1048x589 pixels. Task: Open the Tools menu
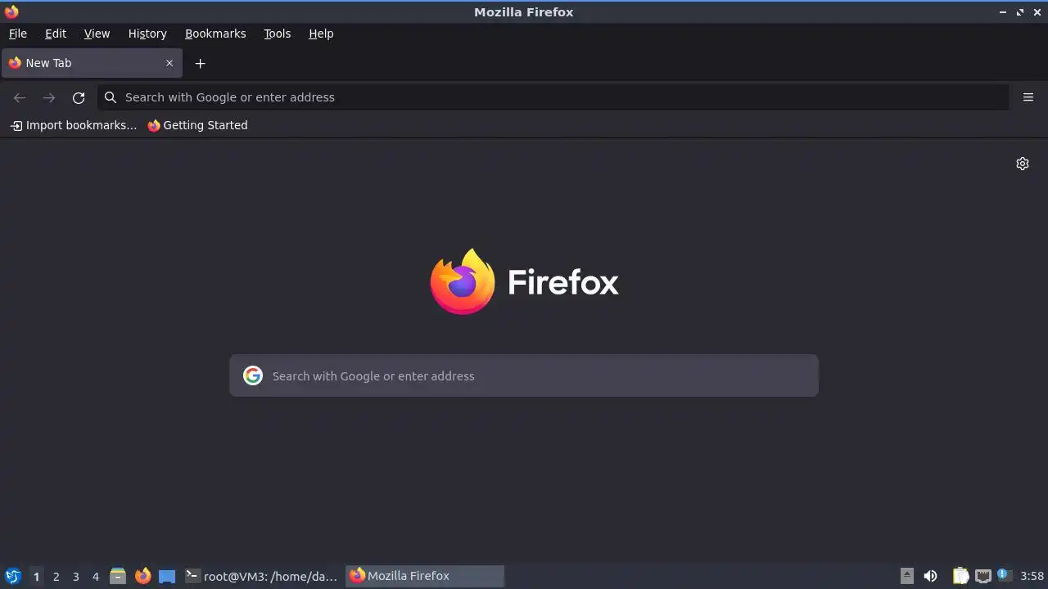tap(278, 34)
